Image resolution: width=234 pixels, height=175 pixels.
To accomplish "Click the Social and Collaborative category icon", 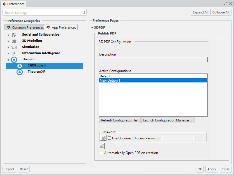I will point(14,35).
